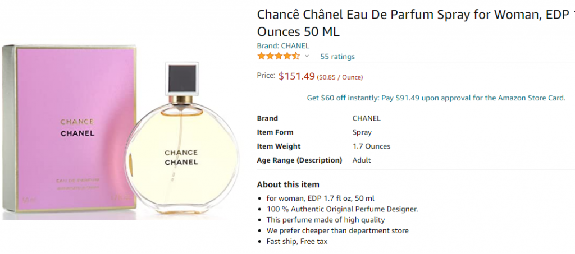The image size is (575, 254).
Task: Click the Chanel perfume bottle image
Action: (x=182, y=138)
